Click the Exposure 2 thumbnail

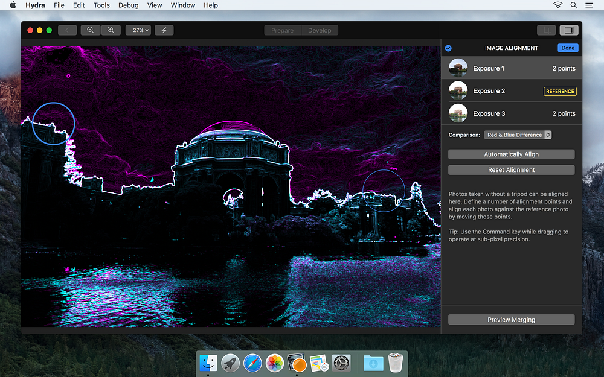click(458, 91)
